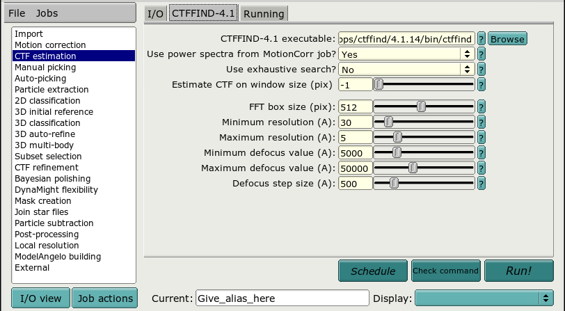Viewport: 565px width, 311px height.
Task: Open help for FFT box size
Action: tap(481, 106)
